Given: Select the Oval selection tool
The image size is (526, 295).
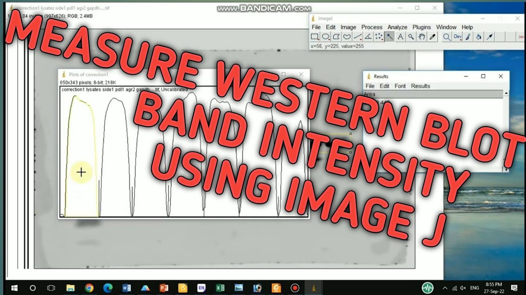Looking at the screenshot, I should pyautogui.click(x=325, y=37).
